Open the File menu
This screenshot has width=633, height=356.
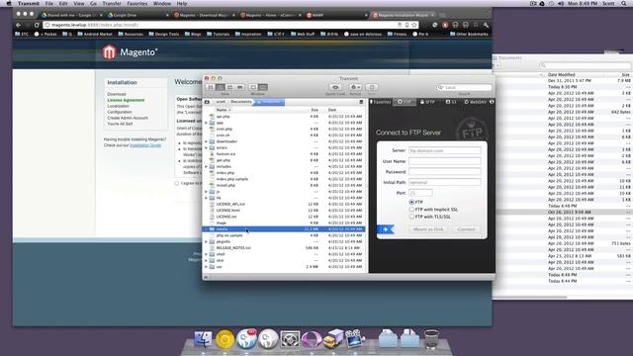(49, 3)
